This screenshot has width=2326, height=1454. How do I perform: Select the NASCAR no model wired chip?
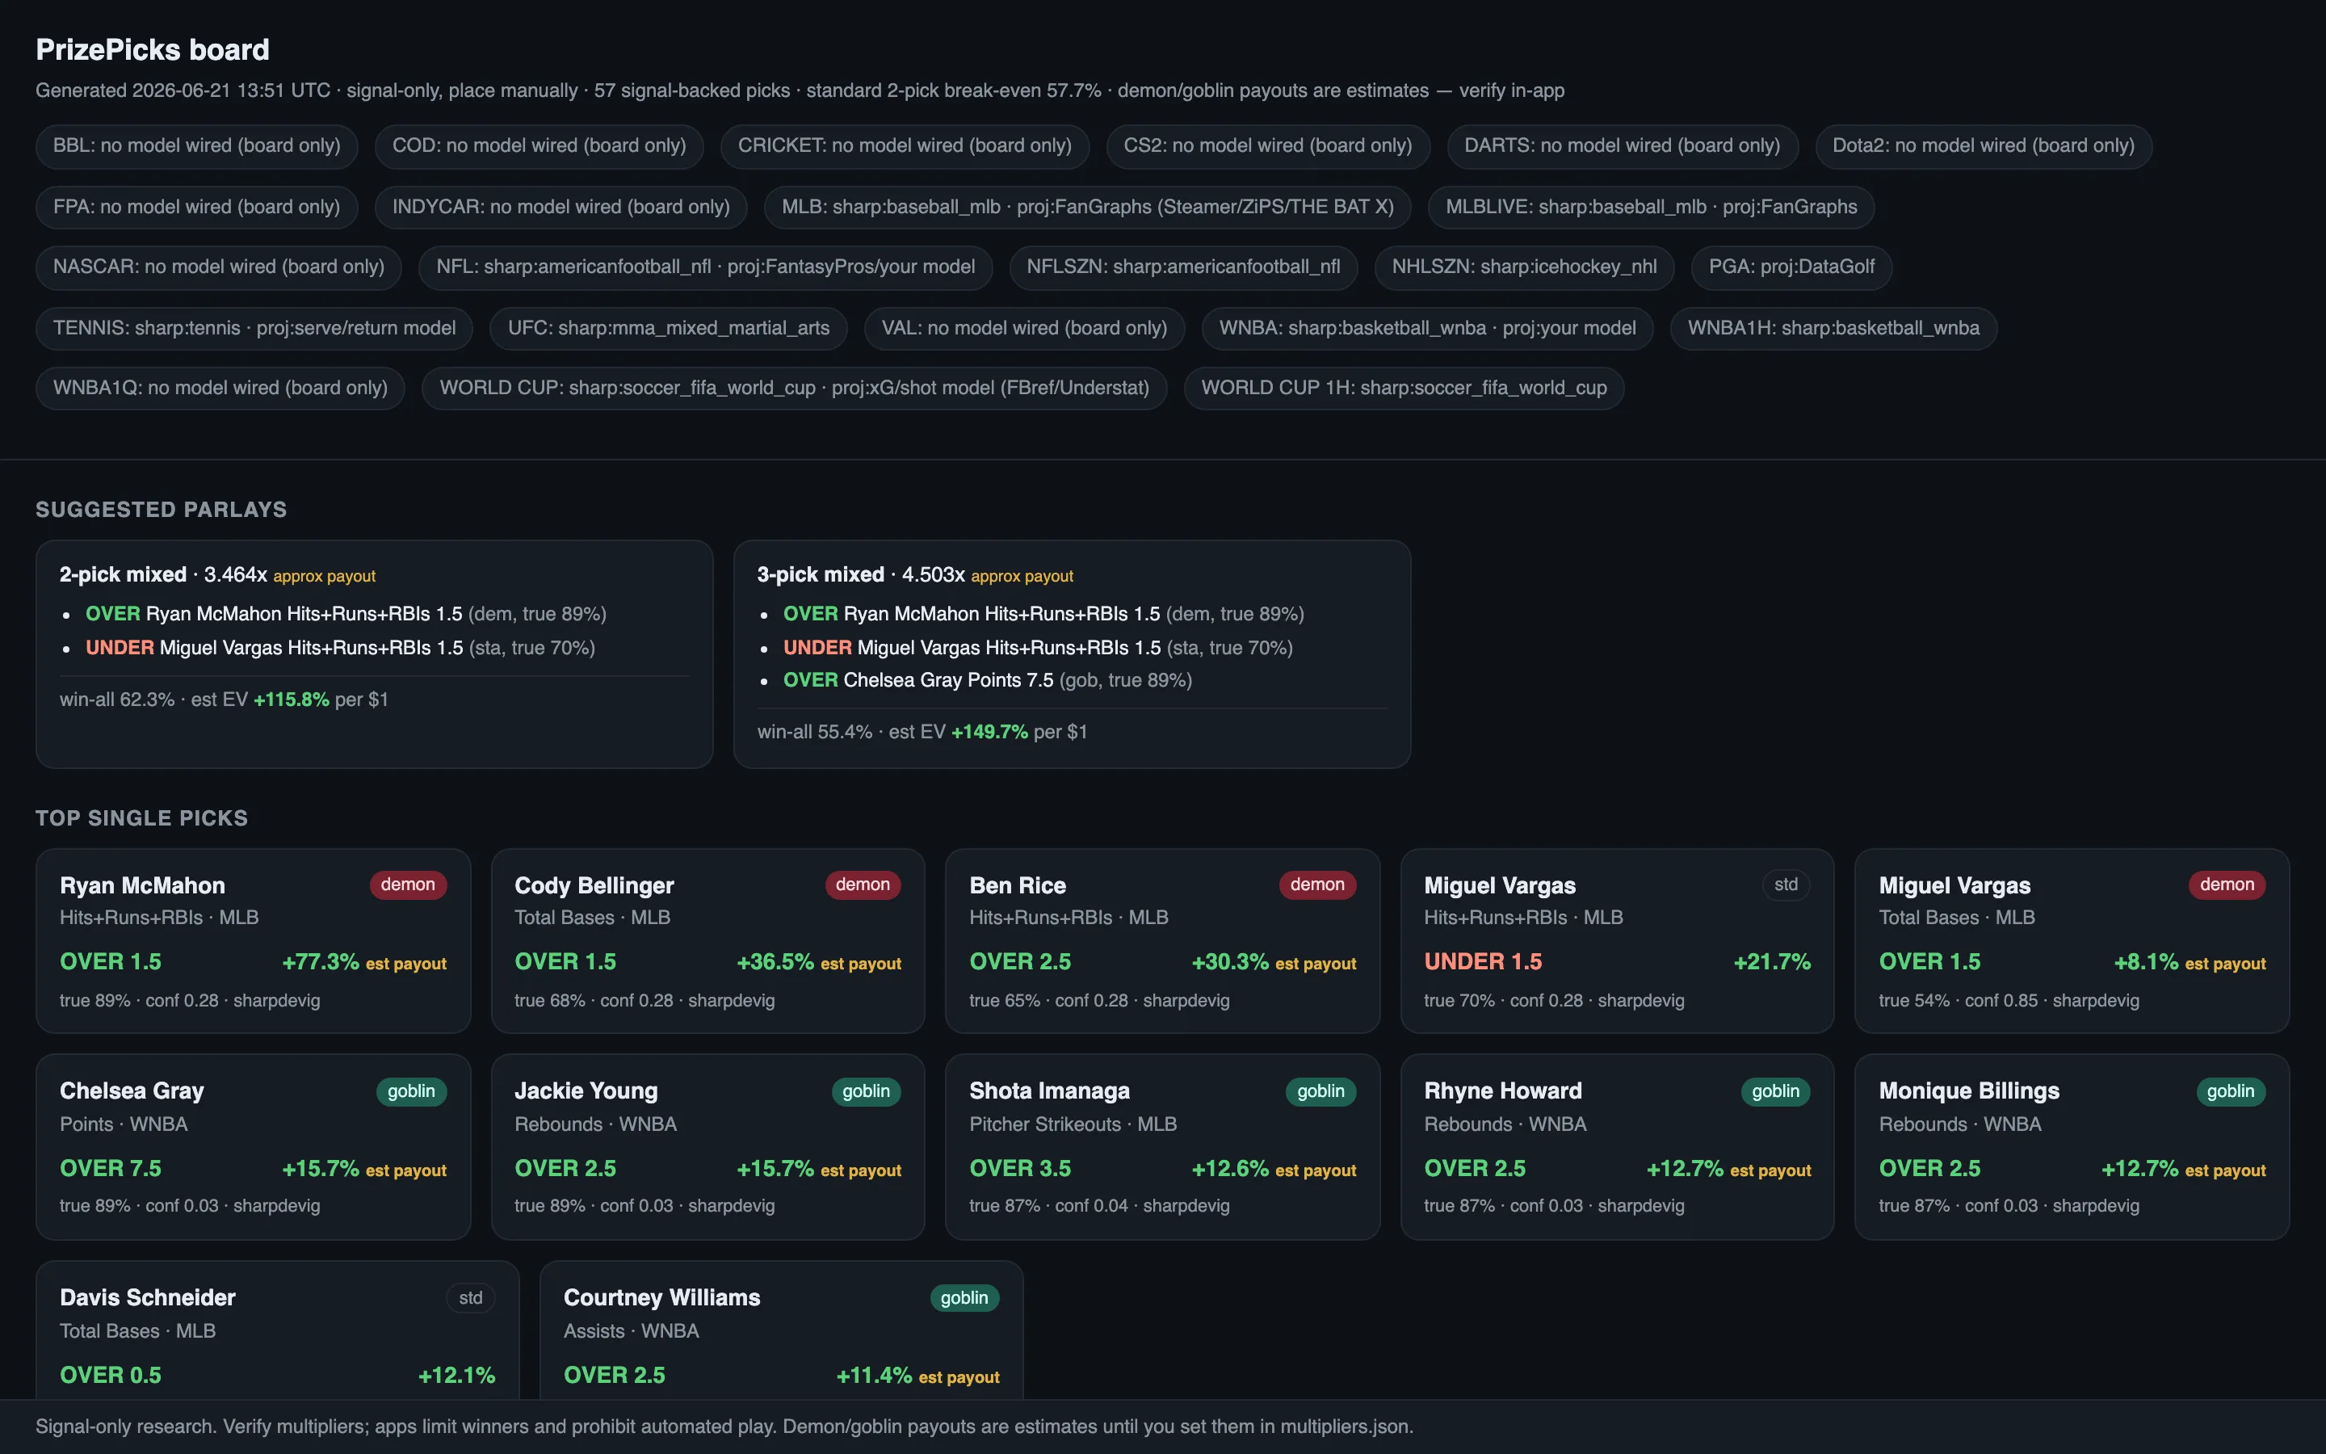(x=219, y=267)
